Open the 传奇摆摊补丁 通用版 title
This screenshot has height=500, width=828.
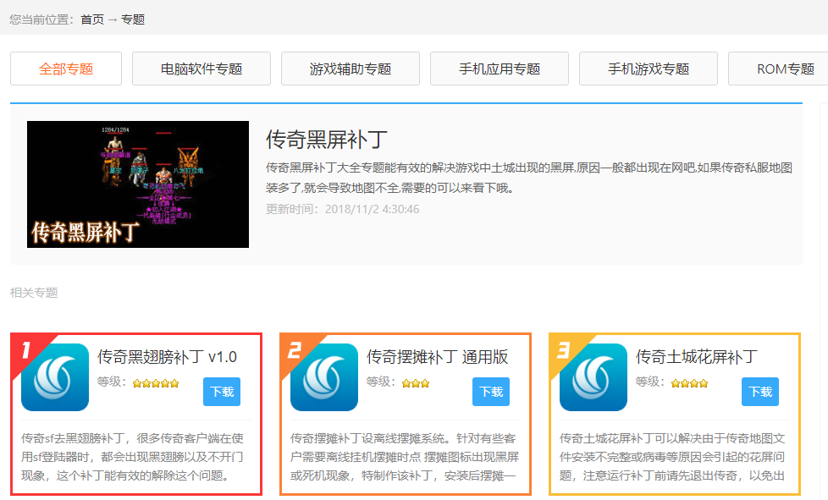pos(437,357)
